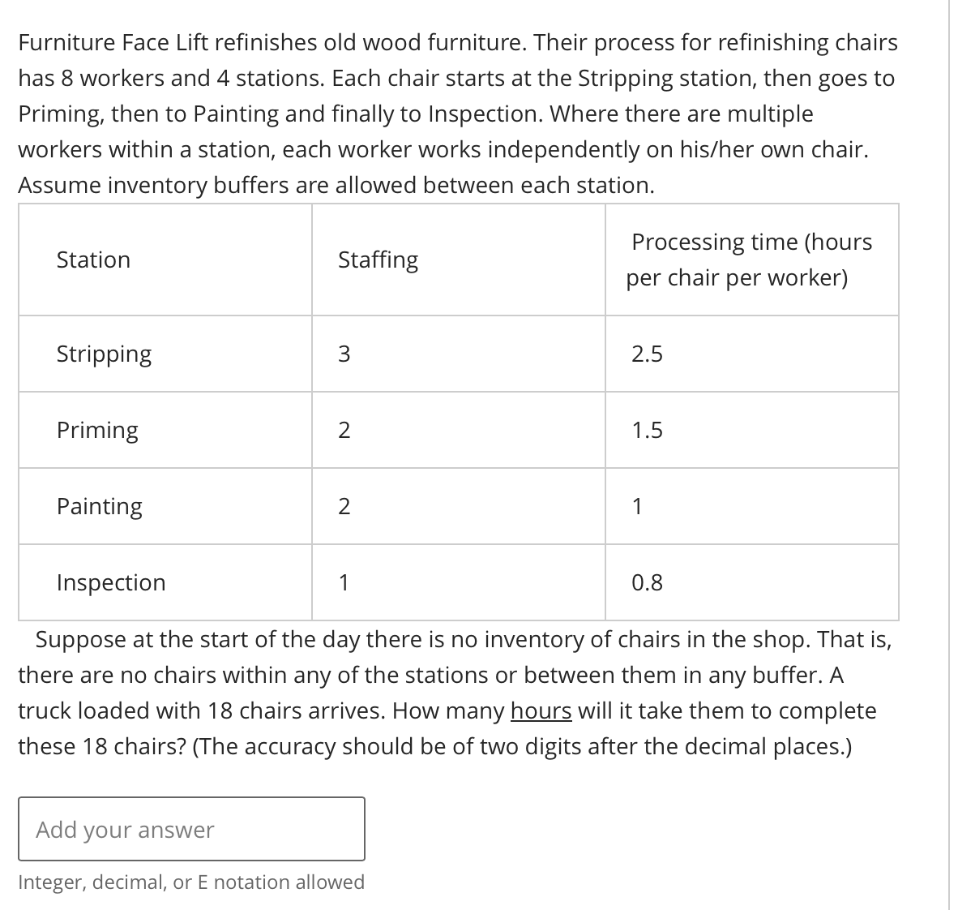Click staffing count '2' for Priming

pyautogui.click(x=345, y=430)
